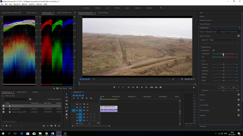
Task: Pick the WB Selector eyedropper
Action: pos(213,50)
